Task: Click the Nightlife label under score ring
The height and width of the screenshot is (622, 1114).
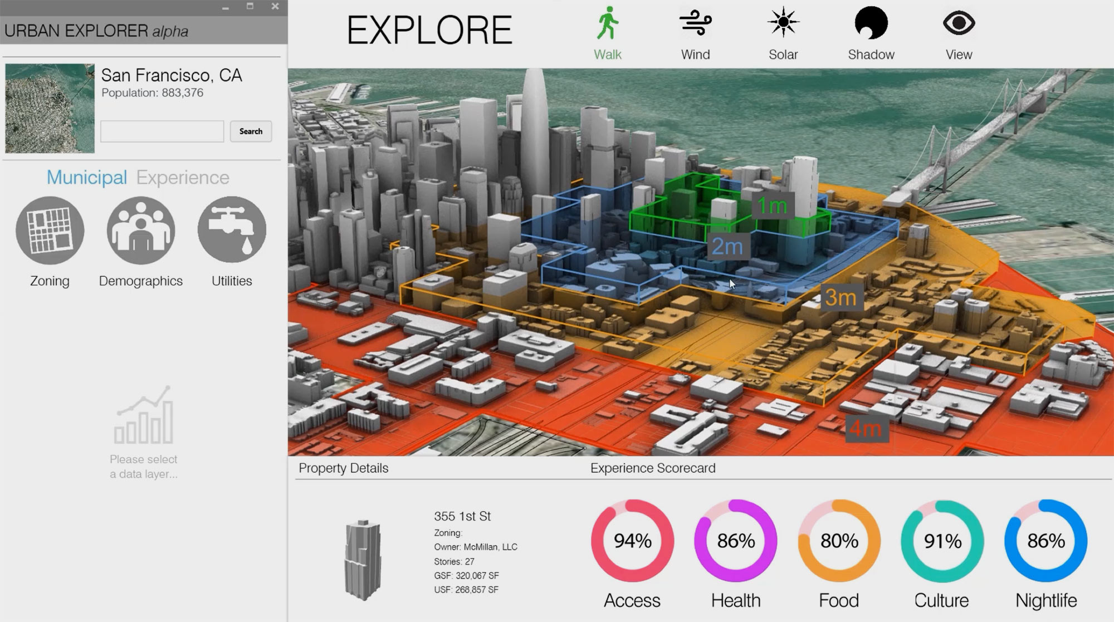Action: (x=1046, y=600)
